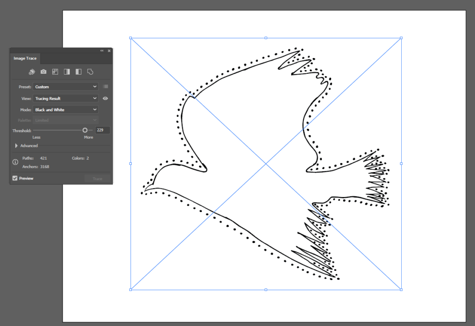Viewport: 475px width, 326px height.
Task: Toggle the eye icon next to View
Action: click(105, 98)
